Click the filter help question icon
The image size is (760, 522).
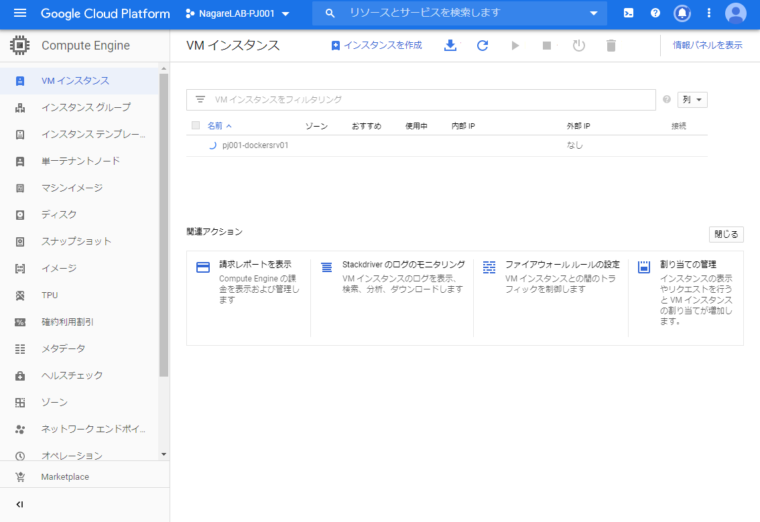click(667, 99)
